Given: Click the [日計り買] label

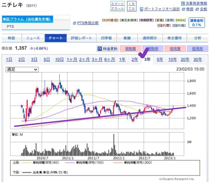Looking at the screenshot, I should point(164,25).
